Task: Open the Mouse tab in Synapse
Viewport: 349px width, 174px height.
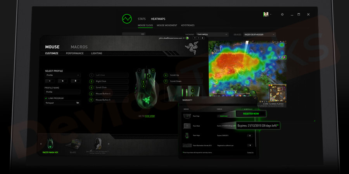Action: [52, 47]
